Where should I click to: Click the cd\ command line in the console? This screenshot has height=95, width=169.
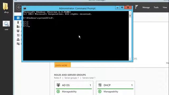pos(38,18)
